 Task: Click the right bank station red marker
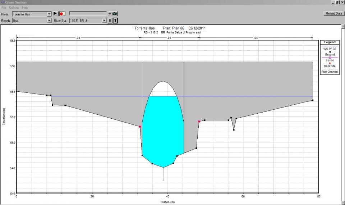click(x=199, y=122)
